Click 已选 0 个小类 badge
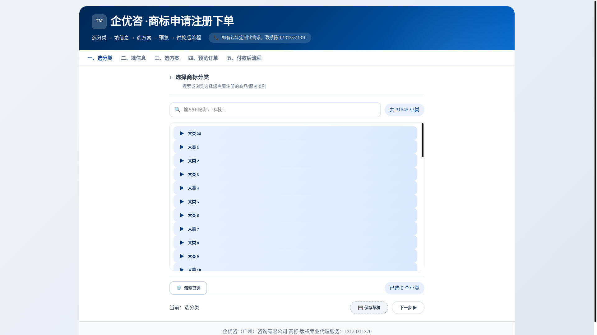This screenshot has height=335, width=597. coord(405,288)
